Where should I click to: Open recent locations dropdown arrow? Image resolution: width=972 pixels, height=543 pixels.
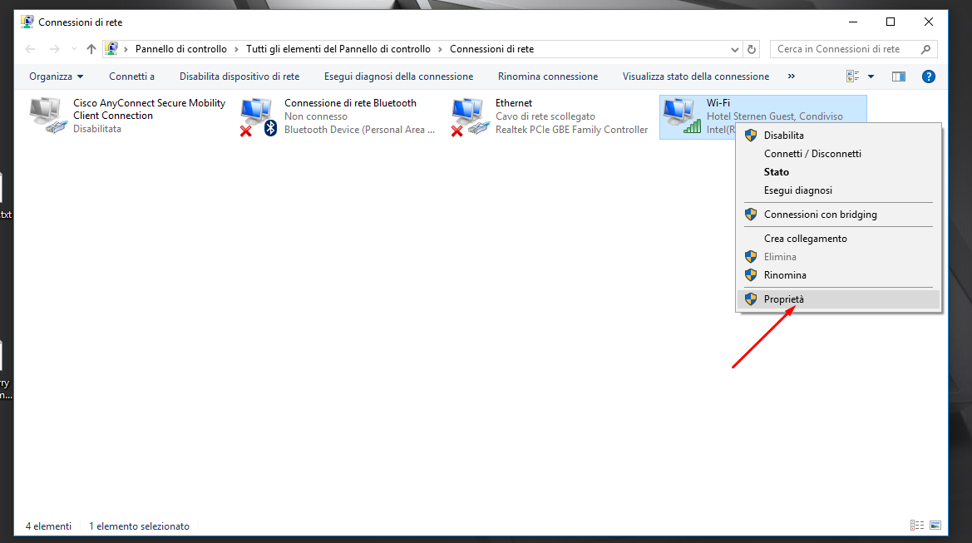(x=74, y=49)
